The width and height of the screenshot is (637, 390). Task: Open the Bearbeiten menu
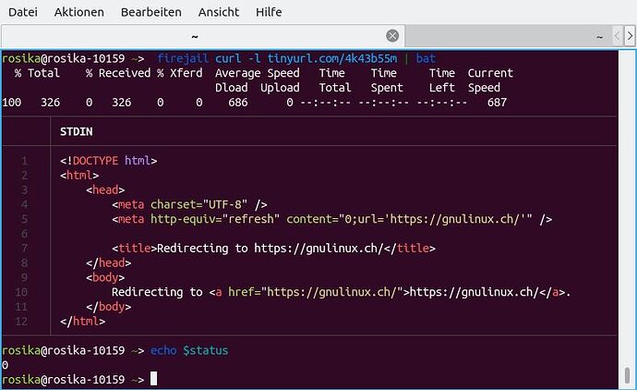coord(151,12)
